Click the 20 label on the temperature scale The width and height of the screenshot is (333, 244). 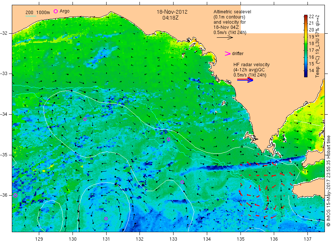click(311, 30)
